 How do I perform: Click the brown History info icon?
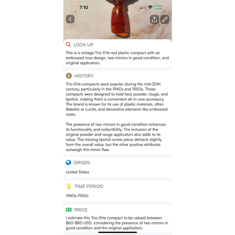pos(69,76)
